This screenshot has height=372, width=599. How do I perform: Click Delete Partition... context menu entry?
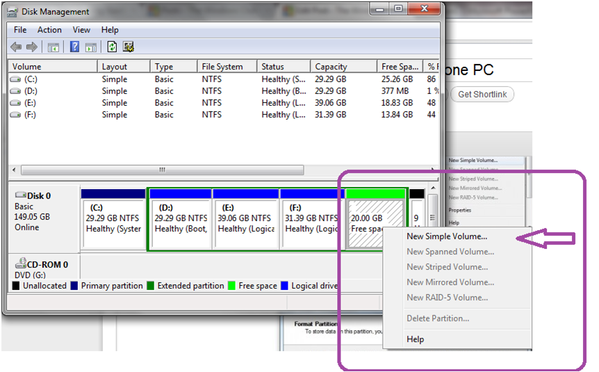click(x=438, y=318)
